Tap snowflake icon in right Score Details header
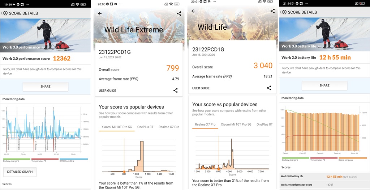The width and height of the screenshot is (370, 190). 284,12
